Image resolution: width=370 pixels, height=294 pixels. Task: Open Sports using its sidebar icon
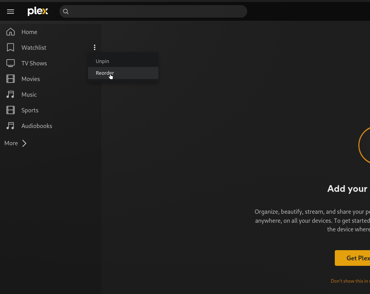click(x=11, y=110)
